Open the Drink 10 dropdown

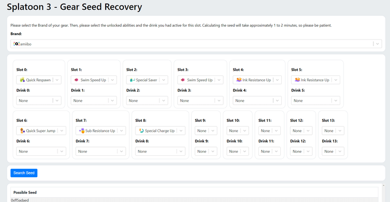tap(238, 151)
